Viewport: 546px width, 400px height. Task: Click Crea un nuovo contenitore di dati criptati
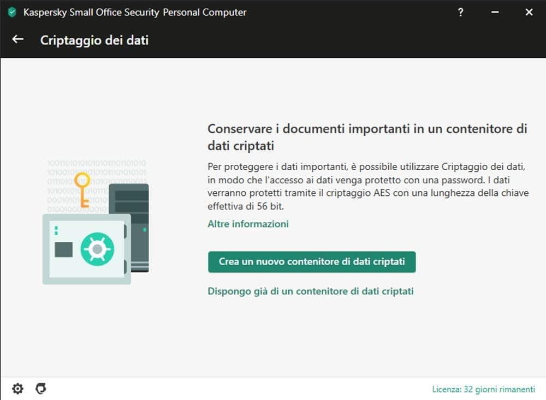point(312,262)
